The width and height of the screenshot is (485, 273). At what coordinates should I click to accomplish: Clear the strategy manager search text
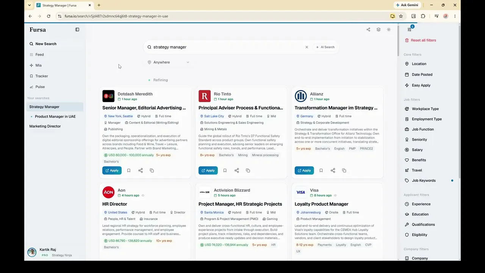click(x=307, y=47)
